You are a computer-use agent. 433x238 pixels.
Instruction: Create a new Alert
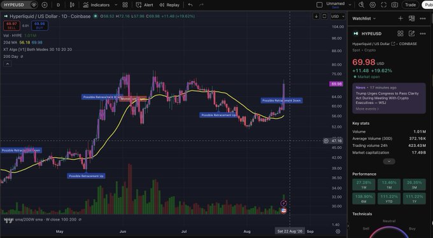pyautogui.click(x=145, y=4)
